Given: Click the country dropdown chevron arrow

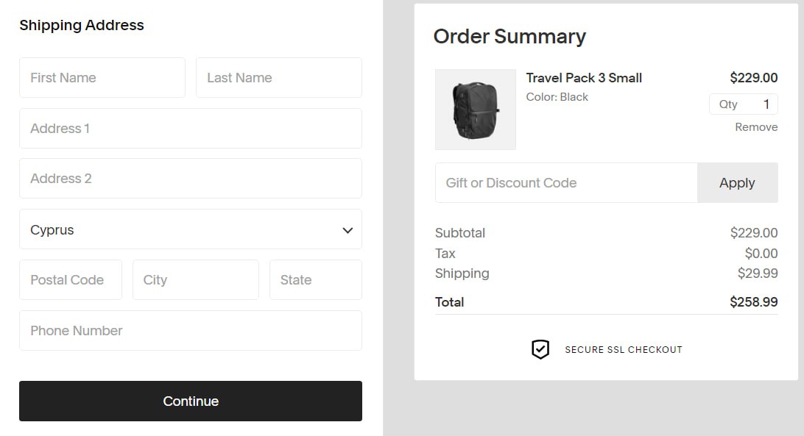Looking at the screenshot, I should (348, 230).
